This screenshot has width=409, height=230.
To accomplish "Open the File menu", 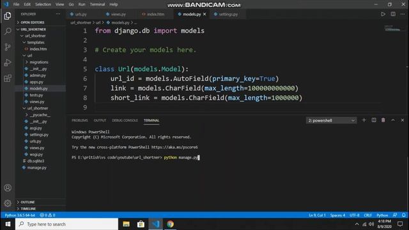I will 16,4.
